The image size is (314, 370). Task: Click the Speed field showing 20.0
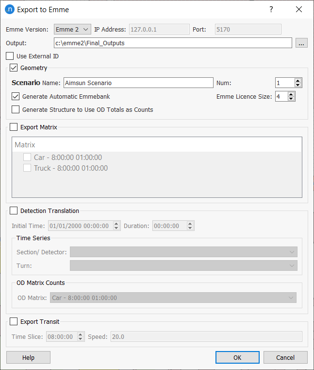click(x=206, y=337)
